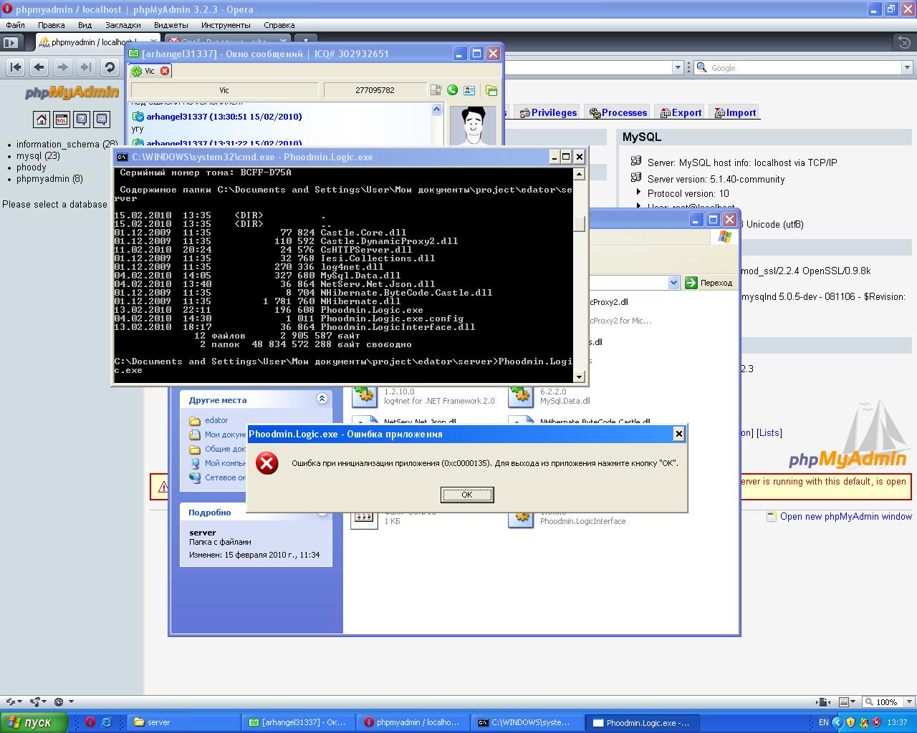The image size is (917, 733).
Task: Click Vic's avatar picture in ICQ
Action: [474, 125]
